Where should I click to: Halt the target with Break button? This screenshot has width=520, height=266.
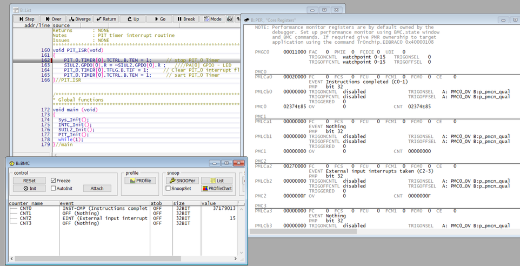(186, 19)
